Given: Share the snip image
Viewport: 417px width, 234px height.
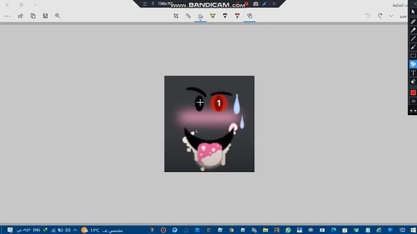Looking at the screenshot, I should point(20,16).
